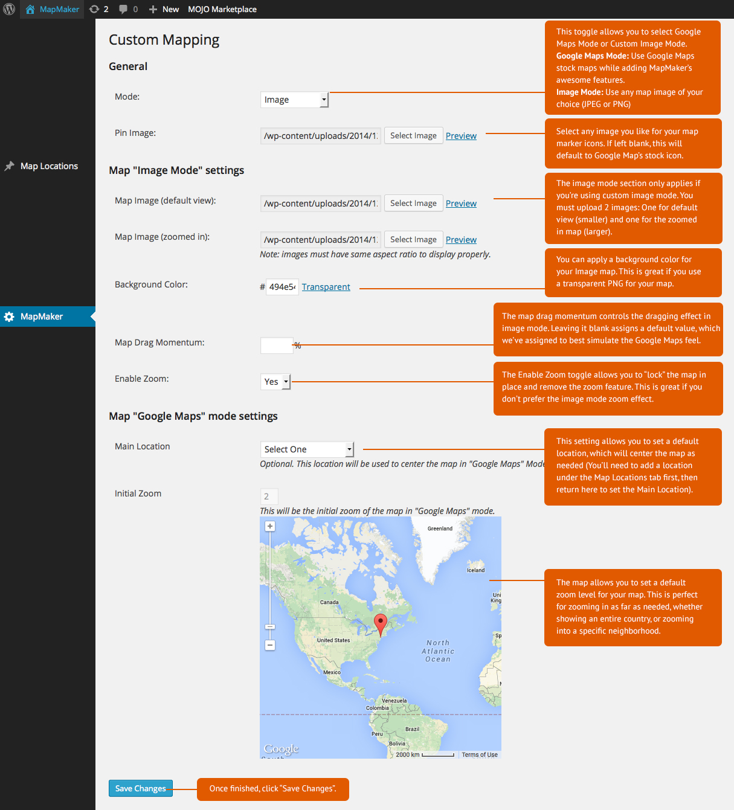Click the Brazil label on the map

[413, 729]
